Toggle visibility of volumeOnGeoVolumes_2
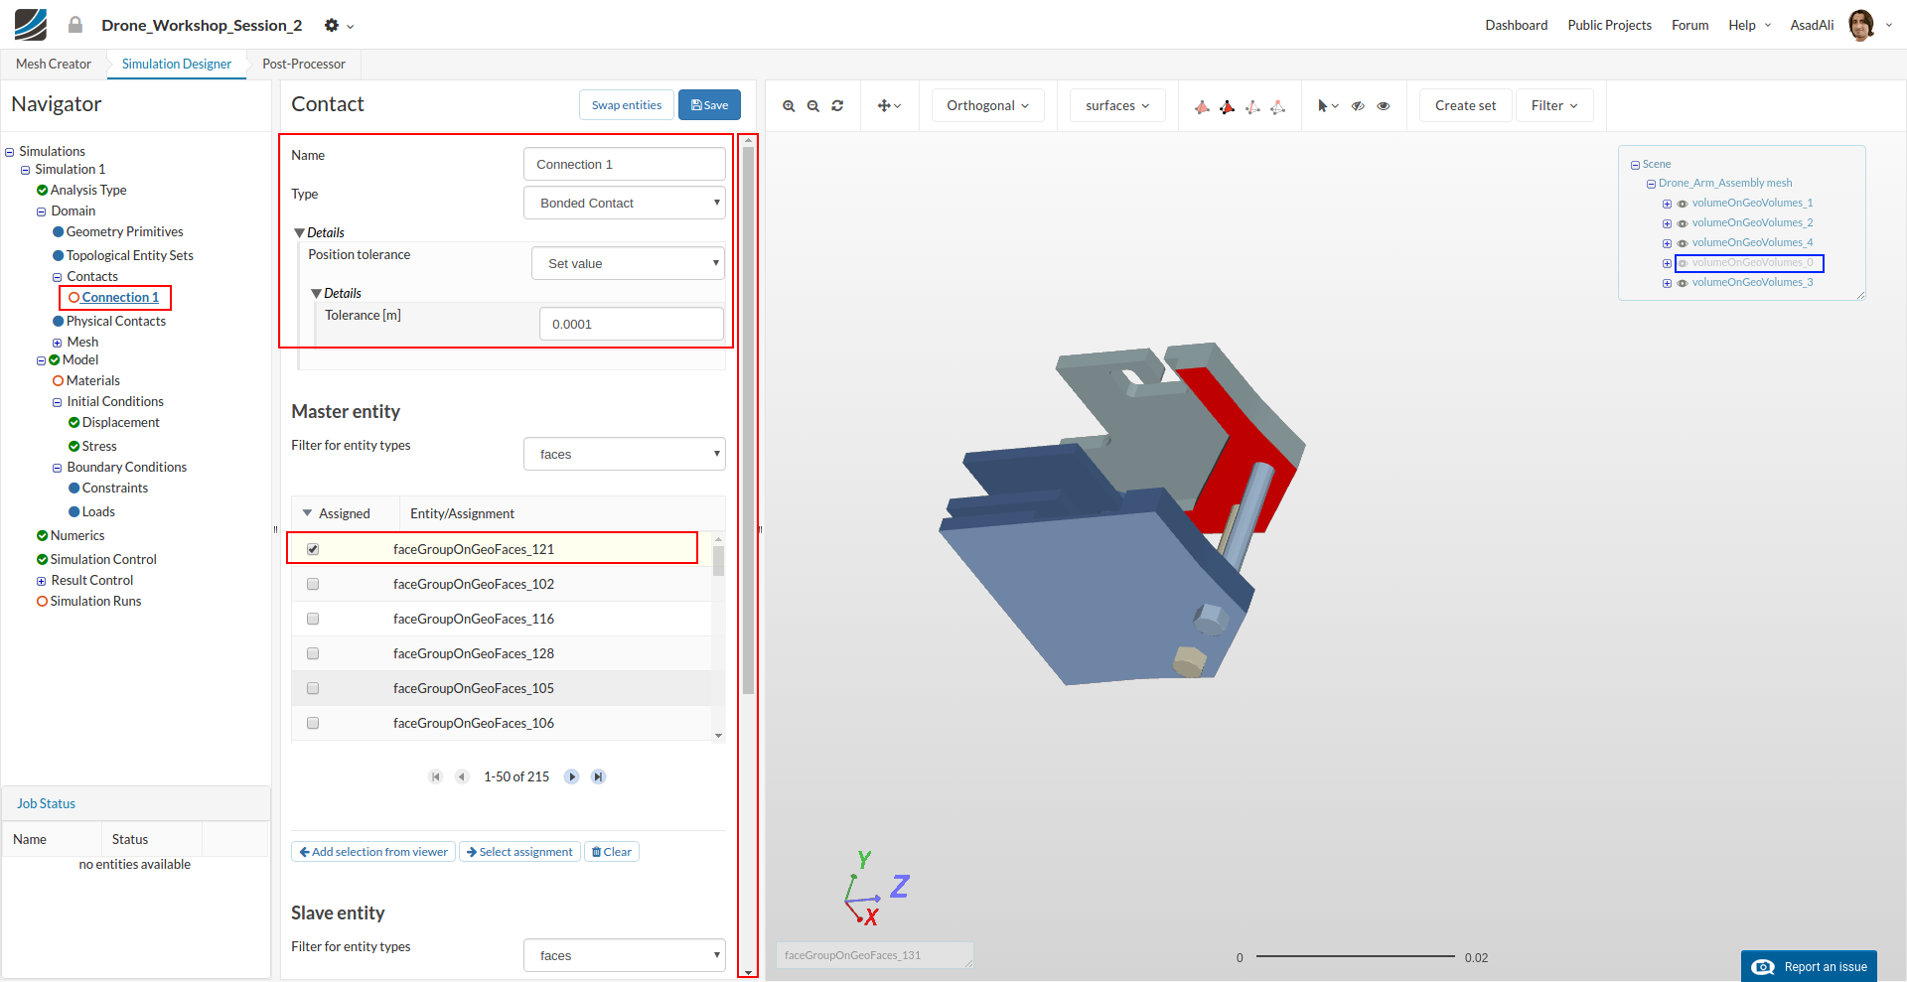This screenshot has width=1907, height=982. [1683, 223]
